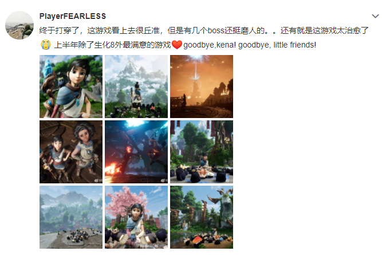Click the little friends! text at post end
382x255 pixels.
pyautogui.click(x=295, y=45)
